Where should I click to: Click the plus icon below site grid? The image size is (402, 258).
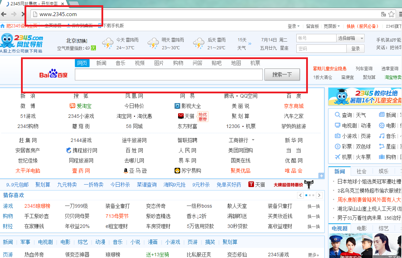[x=321, y=175]
